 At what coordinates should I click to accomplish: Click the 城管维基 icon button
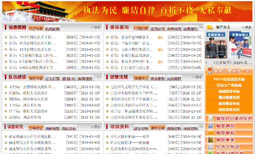coord(211,140)
